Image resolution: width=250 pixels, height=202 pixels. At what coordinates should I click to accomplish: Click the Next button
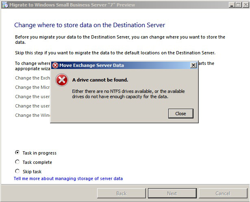coord(172,193)
